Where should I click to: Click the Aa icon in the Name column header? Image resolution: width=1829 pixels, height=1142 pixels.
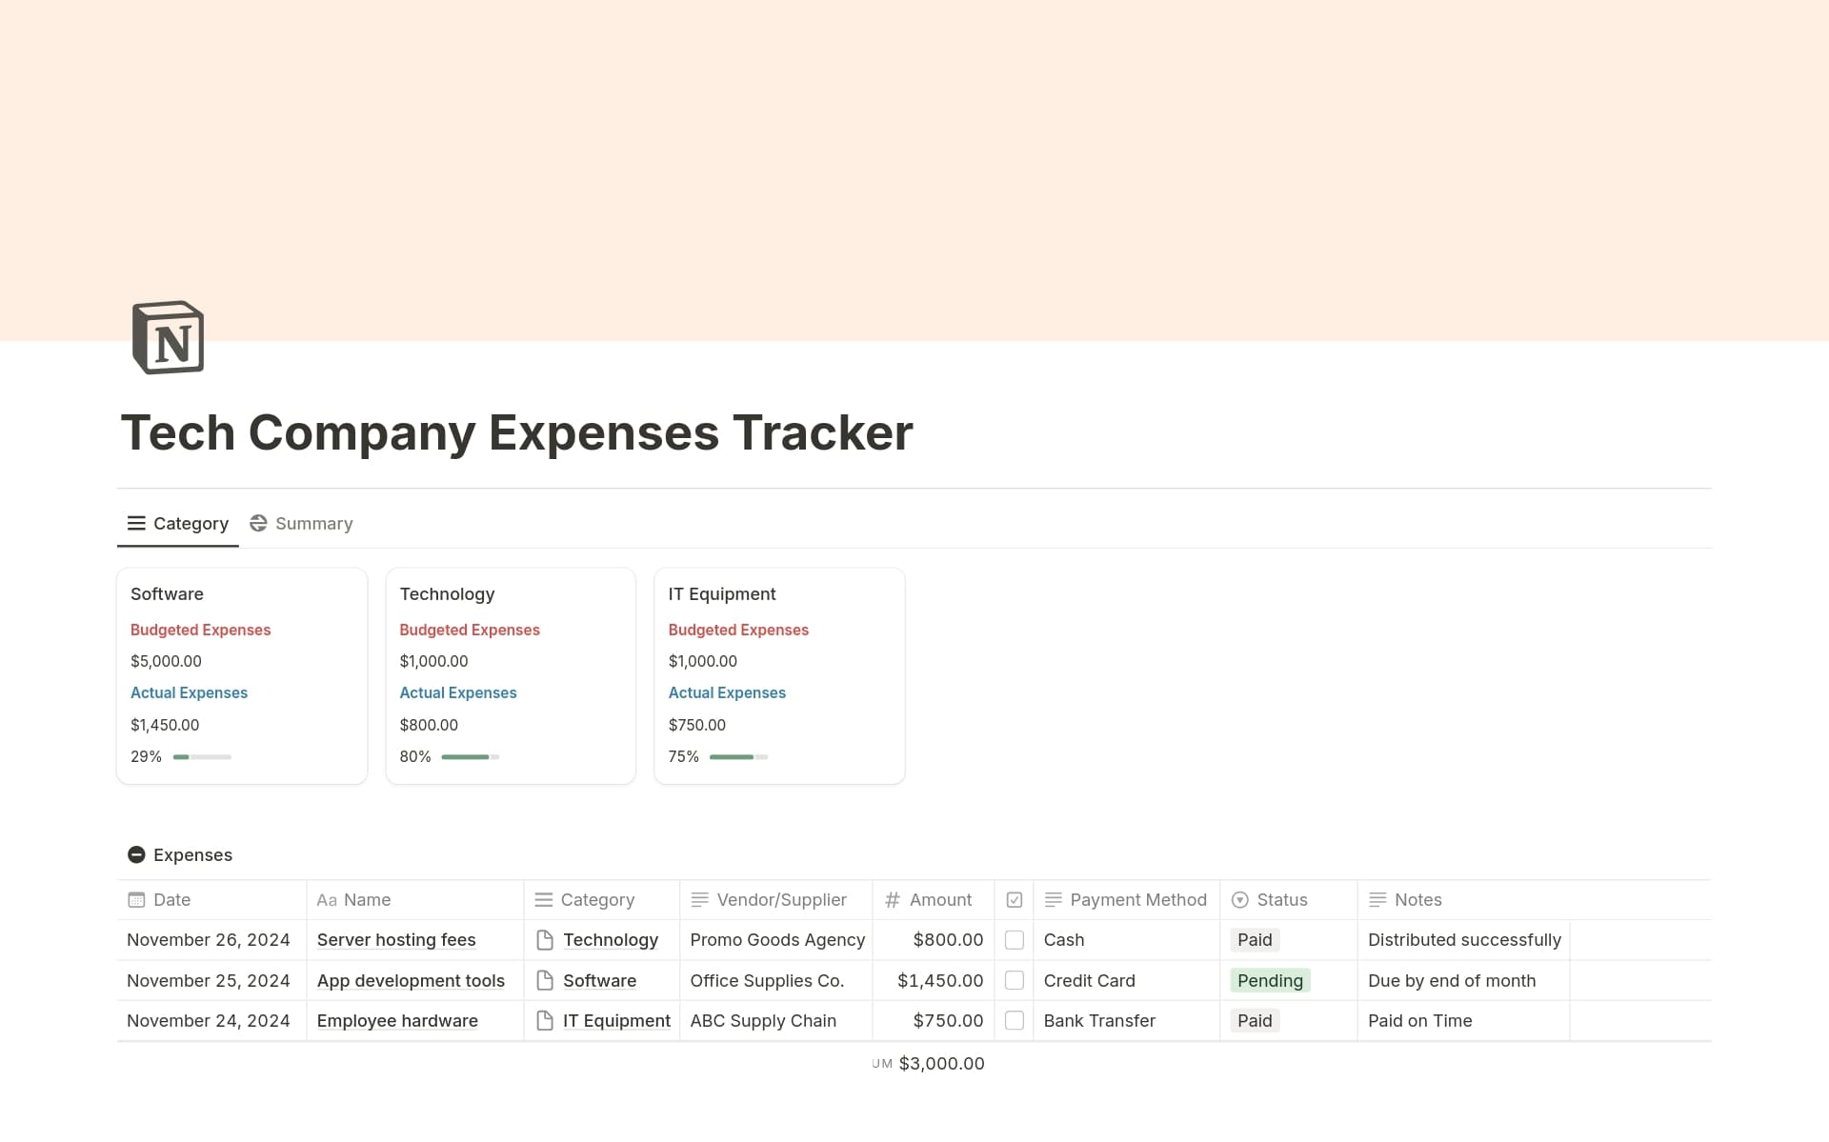[327, 899]
